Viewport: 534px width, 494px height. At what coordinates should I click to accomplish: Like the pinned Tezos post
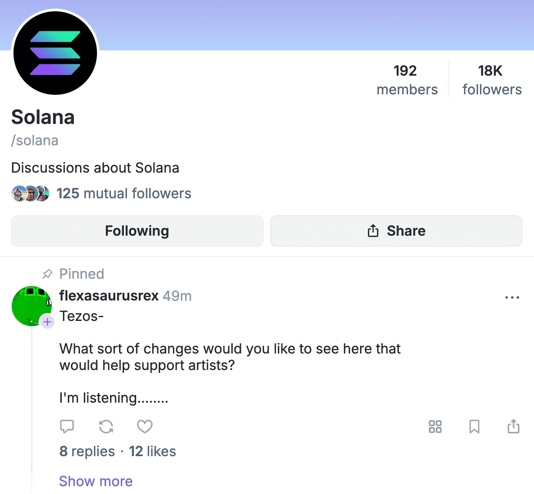tap(145, 427)
